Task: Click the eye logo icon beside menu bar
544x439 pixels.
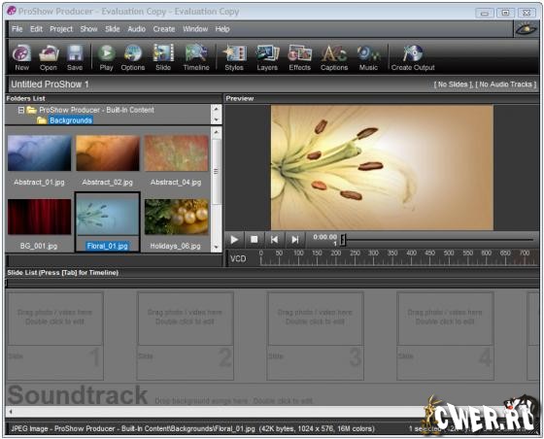Action: 526,29
